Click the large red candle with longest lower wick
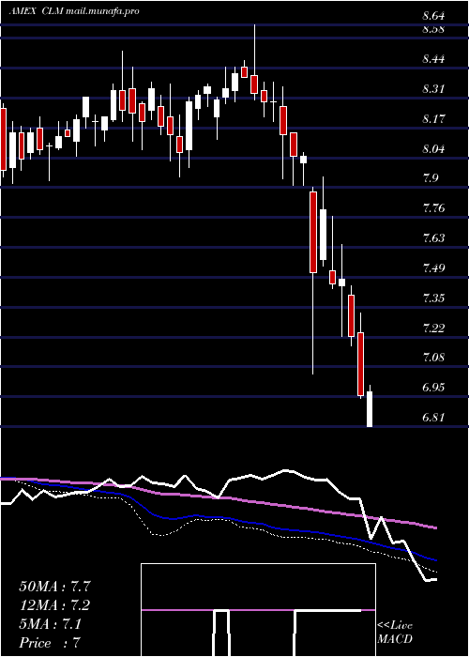The width and height of the screenshot is (469, 657). coord(312,281)
